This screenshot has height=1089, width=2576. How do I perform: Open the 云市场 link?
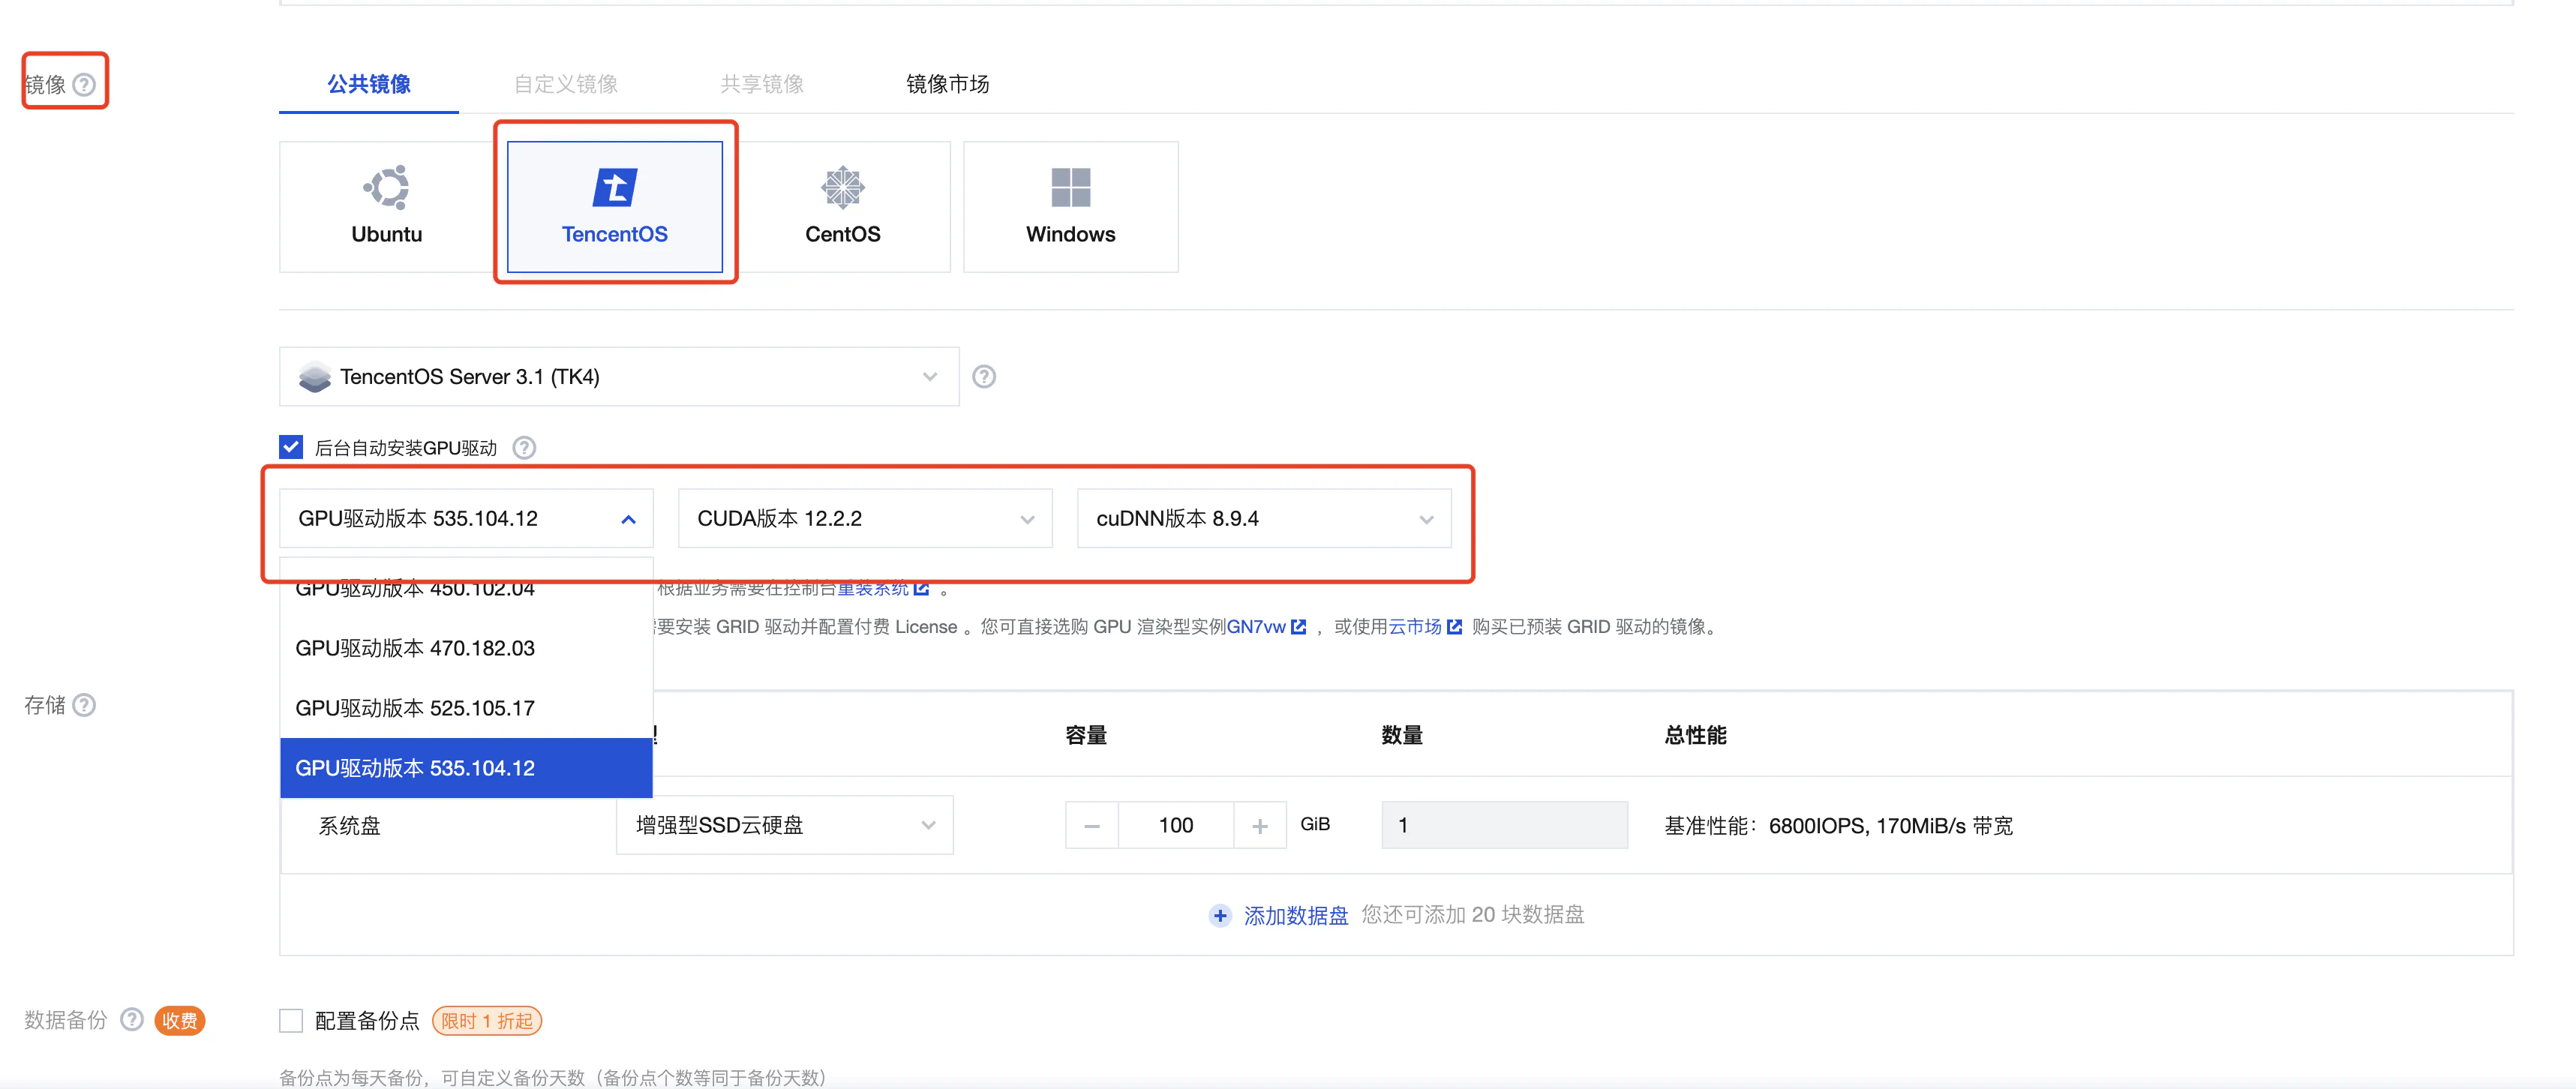[1415, 627]
